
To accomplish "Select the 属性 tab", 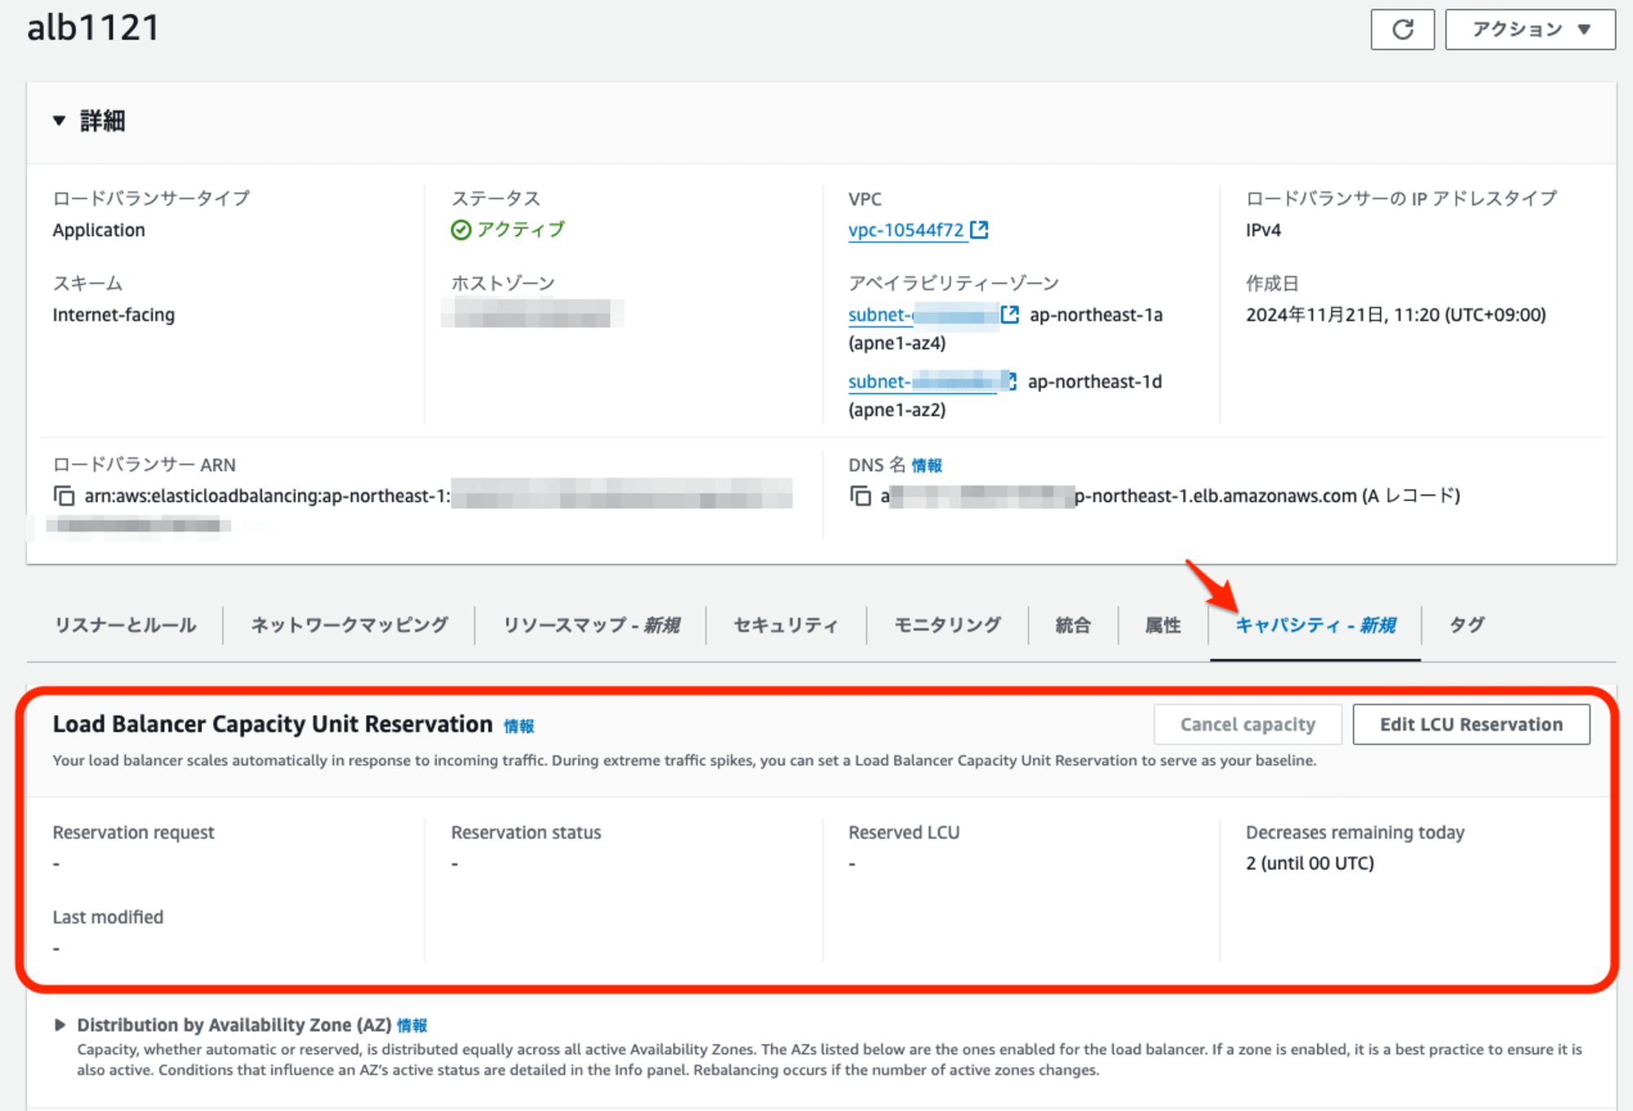I will coord(1163,625).
